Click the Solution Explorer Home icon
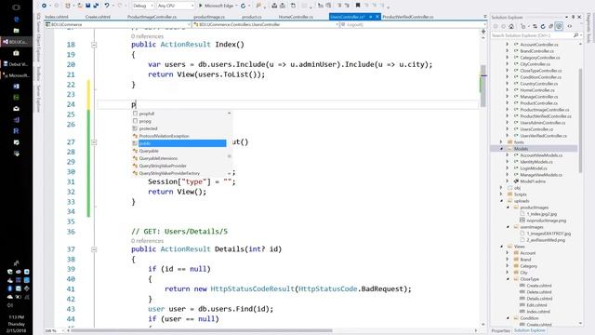The image size is (595, 335). coord(511,26)
